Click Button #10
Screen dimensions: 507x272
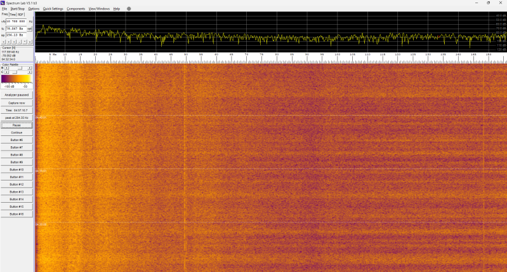tap(16, 170)
